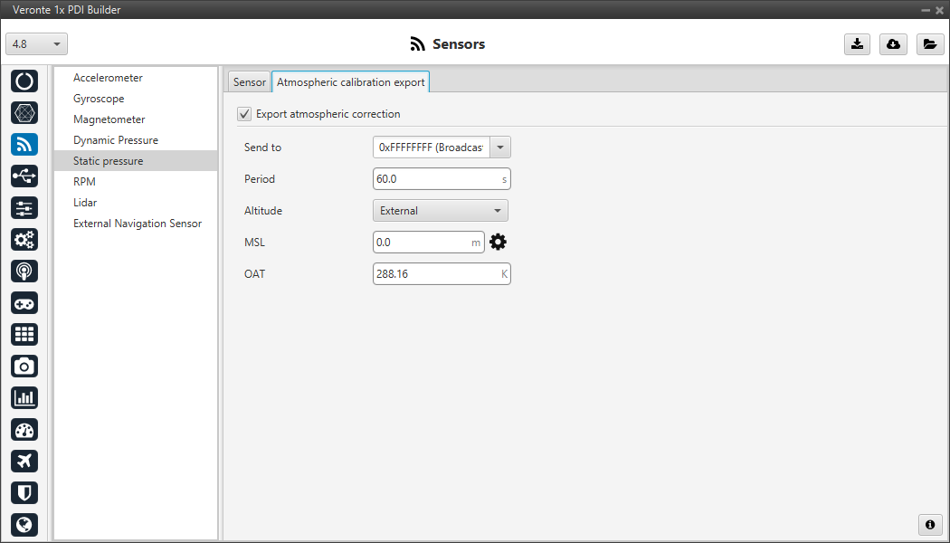The width and height of the screenshot is (950, 543).
Task: Click the open folder icon button
Action: click(930, 44)
